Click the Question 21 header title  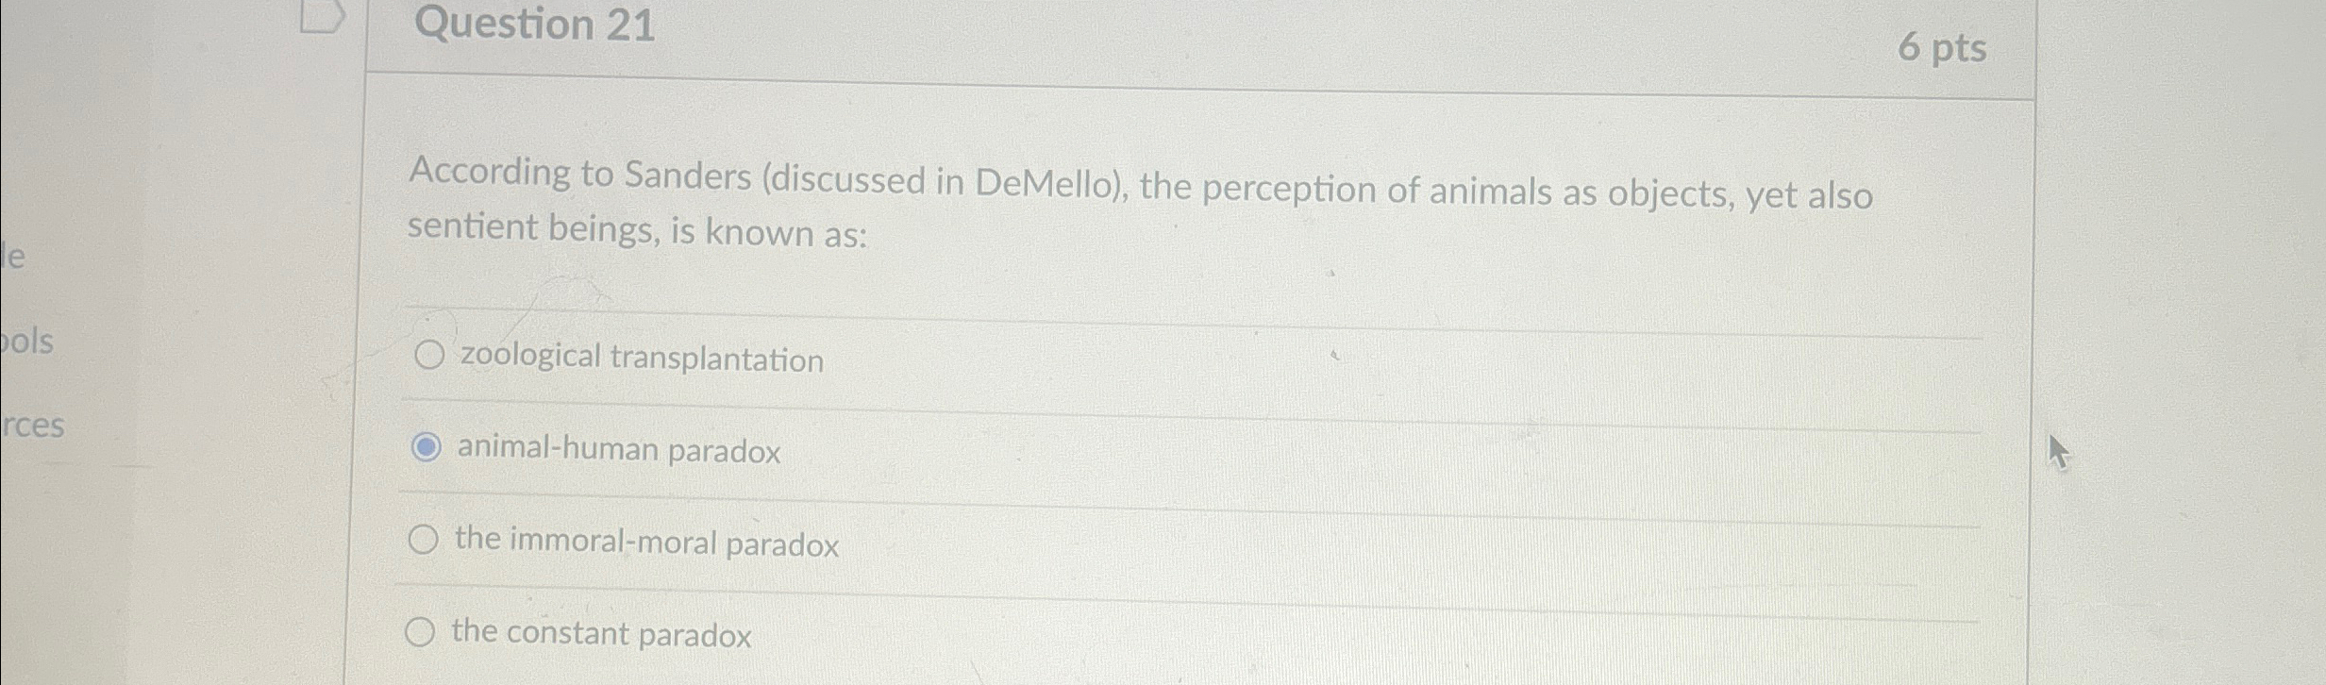535,25
